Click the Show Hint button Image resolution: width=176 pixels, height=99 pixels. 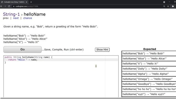coord(102,50)
